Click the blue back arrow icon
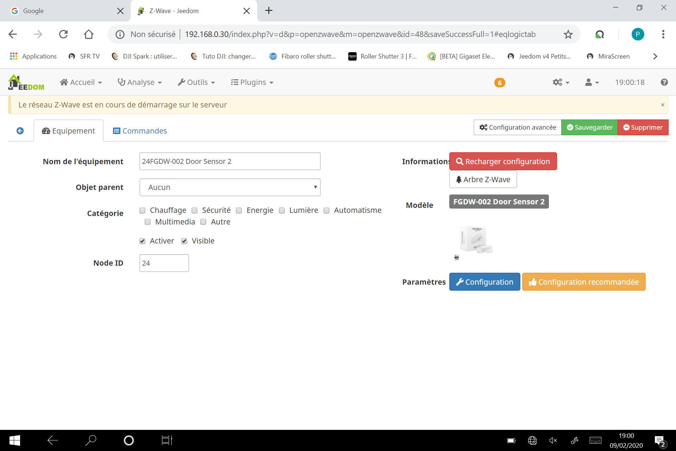The height and width of the screenshot is (451, 676). tap(20, 131)
